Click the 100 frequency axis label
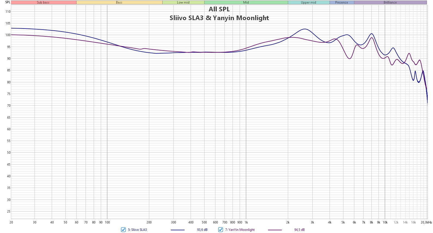Screen dimensions: 433x233 click(107, 222)
